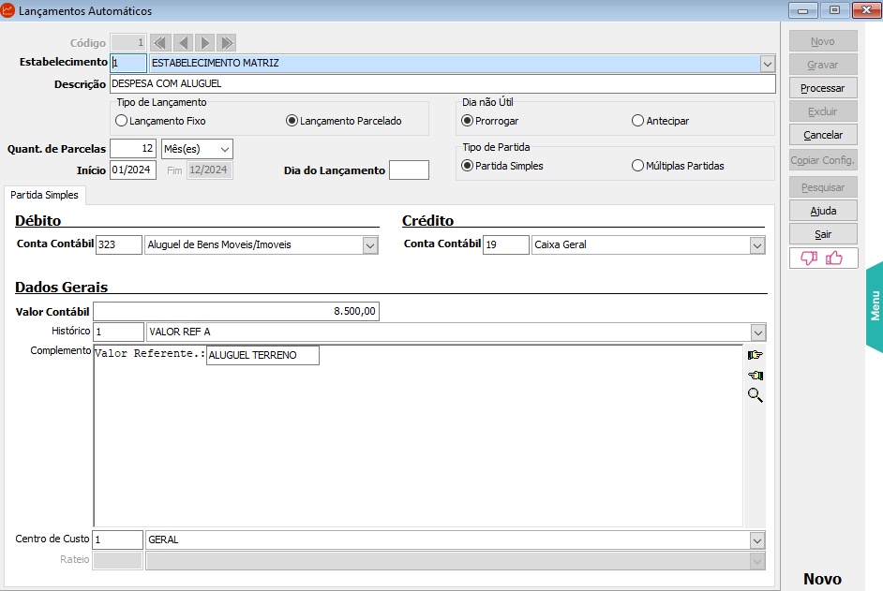Click the Dia do Lançamento input box
Viewport: 883px width, 591px height.
(x=409, y=170)
